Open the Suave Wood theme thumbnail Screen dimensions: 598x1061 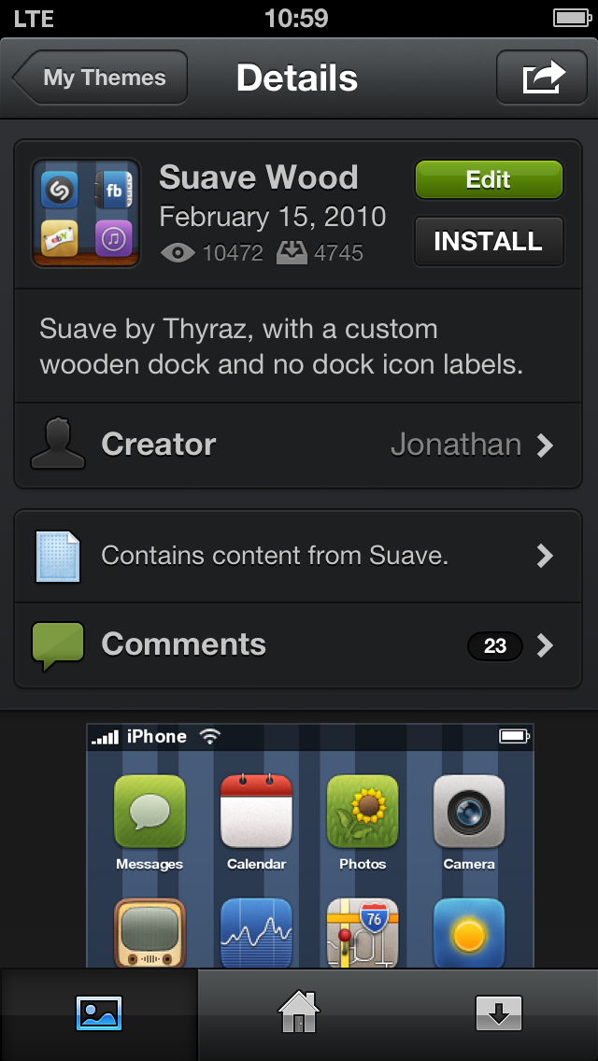86,213
